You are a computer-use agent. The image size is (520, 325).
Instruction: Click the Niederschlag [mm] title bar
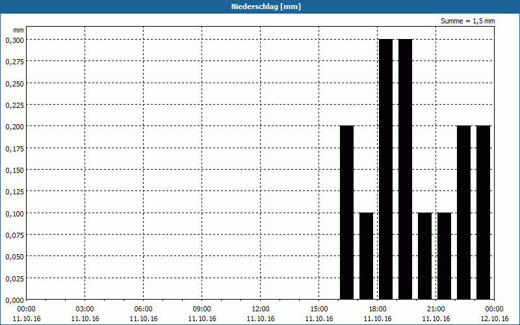[x=260, y=6]
